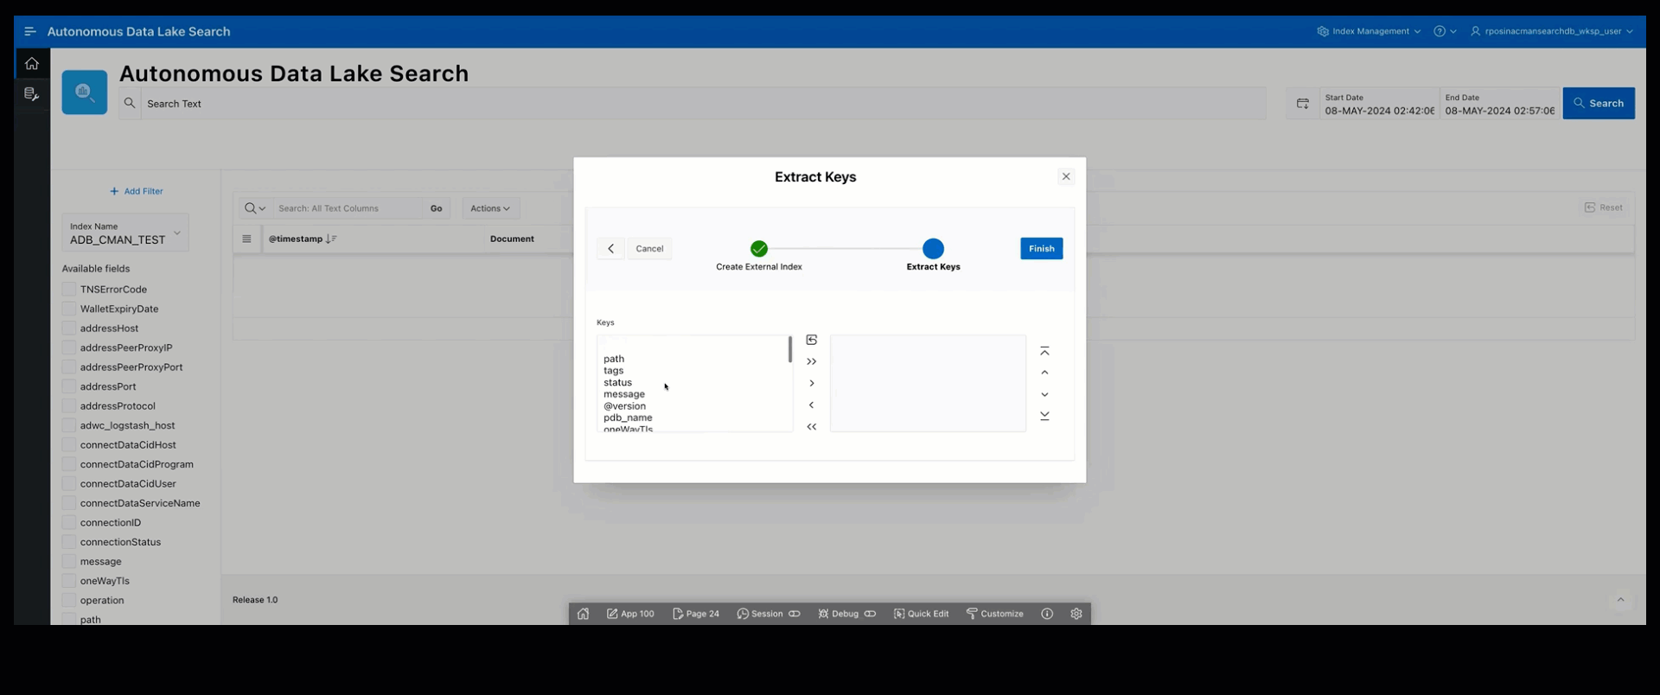
Task: Check the WalletExpiryDate field checkbox
Action: [69, 309]
